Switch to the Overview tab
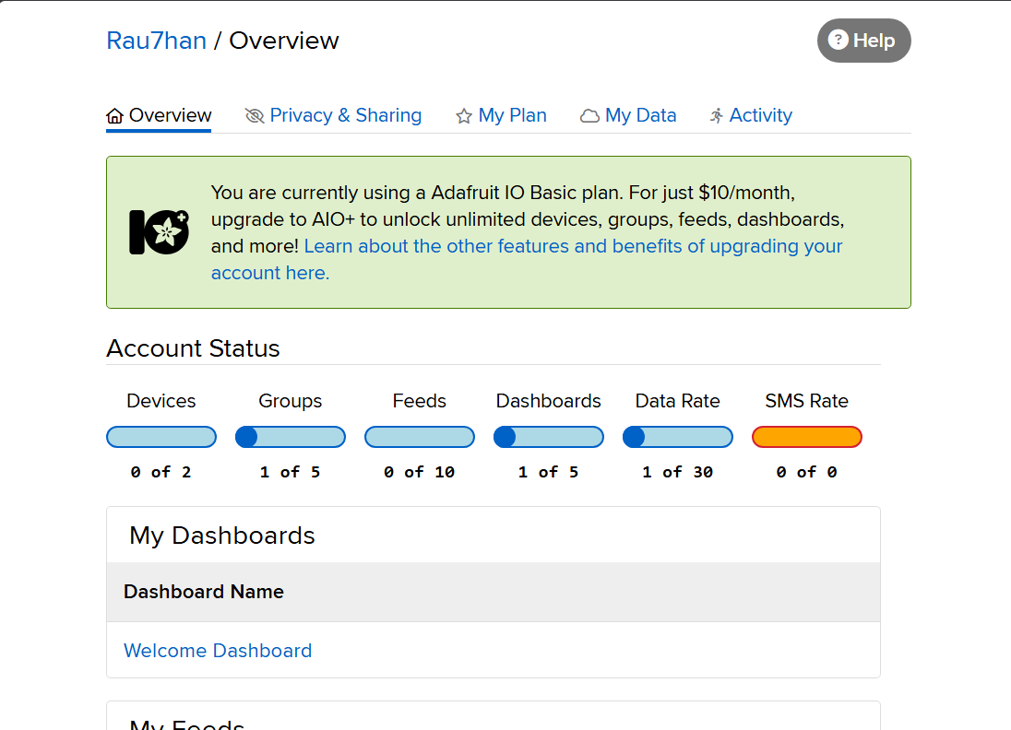Image resolution: width=1011 pixels, height=730 pixels. [159, 116]
